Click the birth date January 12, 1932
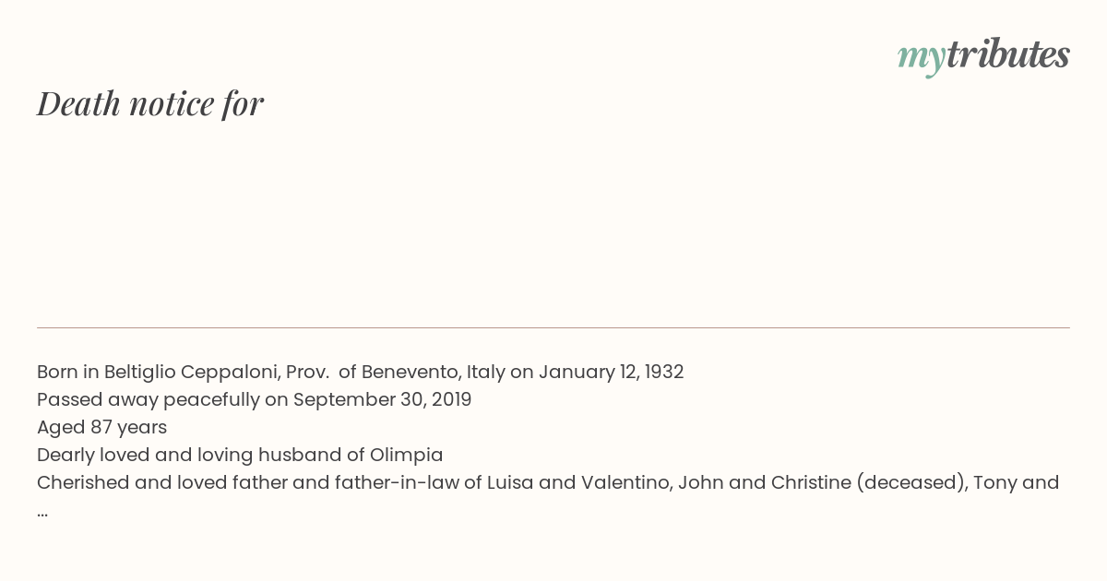The image size is (1107, 581). click(x=611, y=372)
